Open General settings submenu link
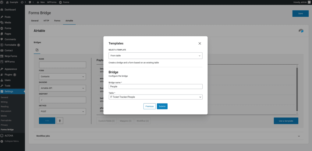Screen dimensions: 312x151 (x=4, y=97)
